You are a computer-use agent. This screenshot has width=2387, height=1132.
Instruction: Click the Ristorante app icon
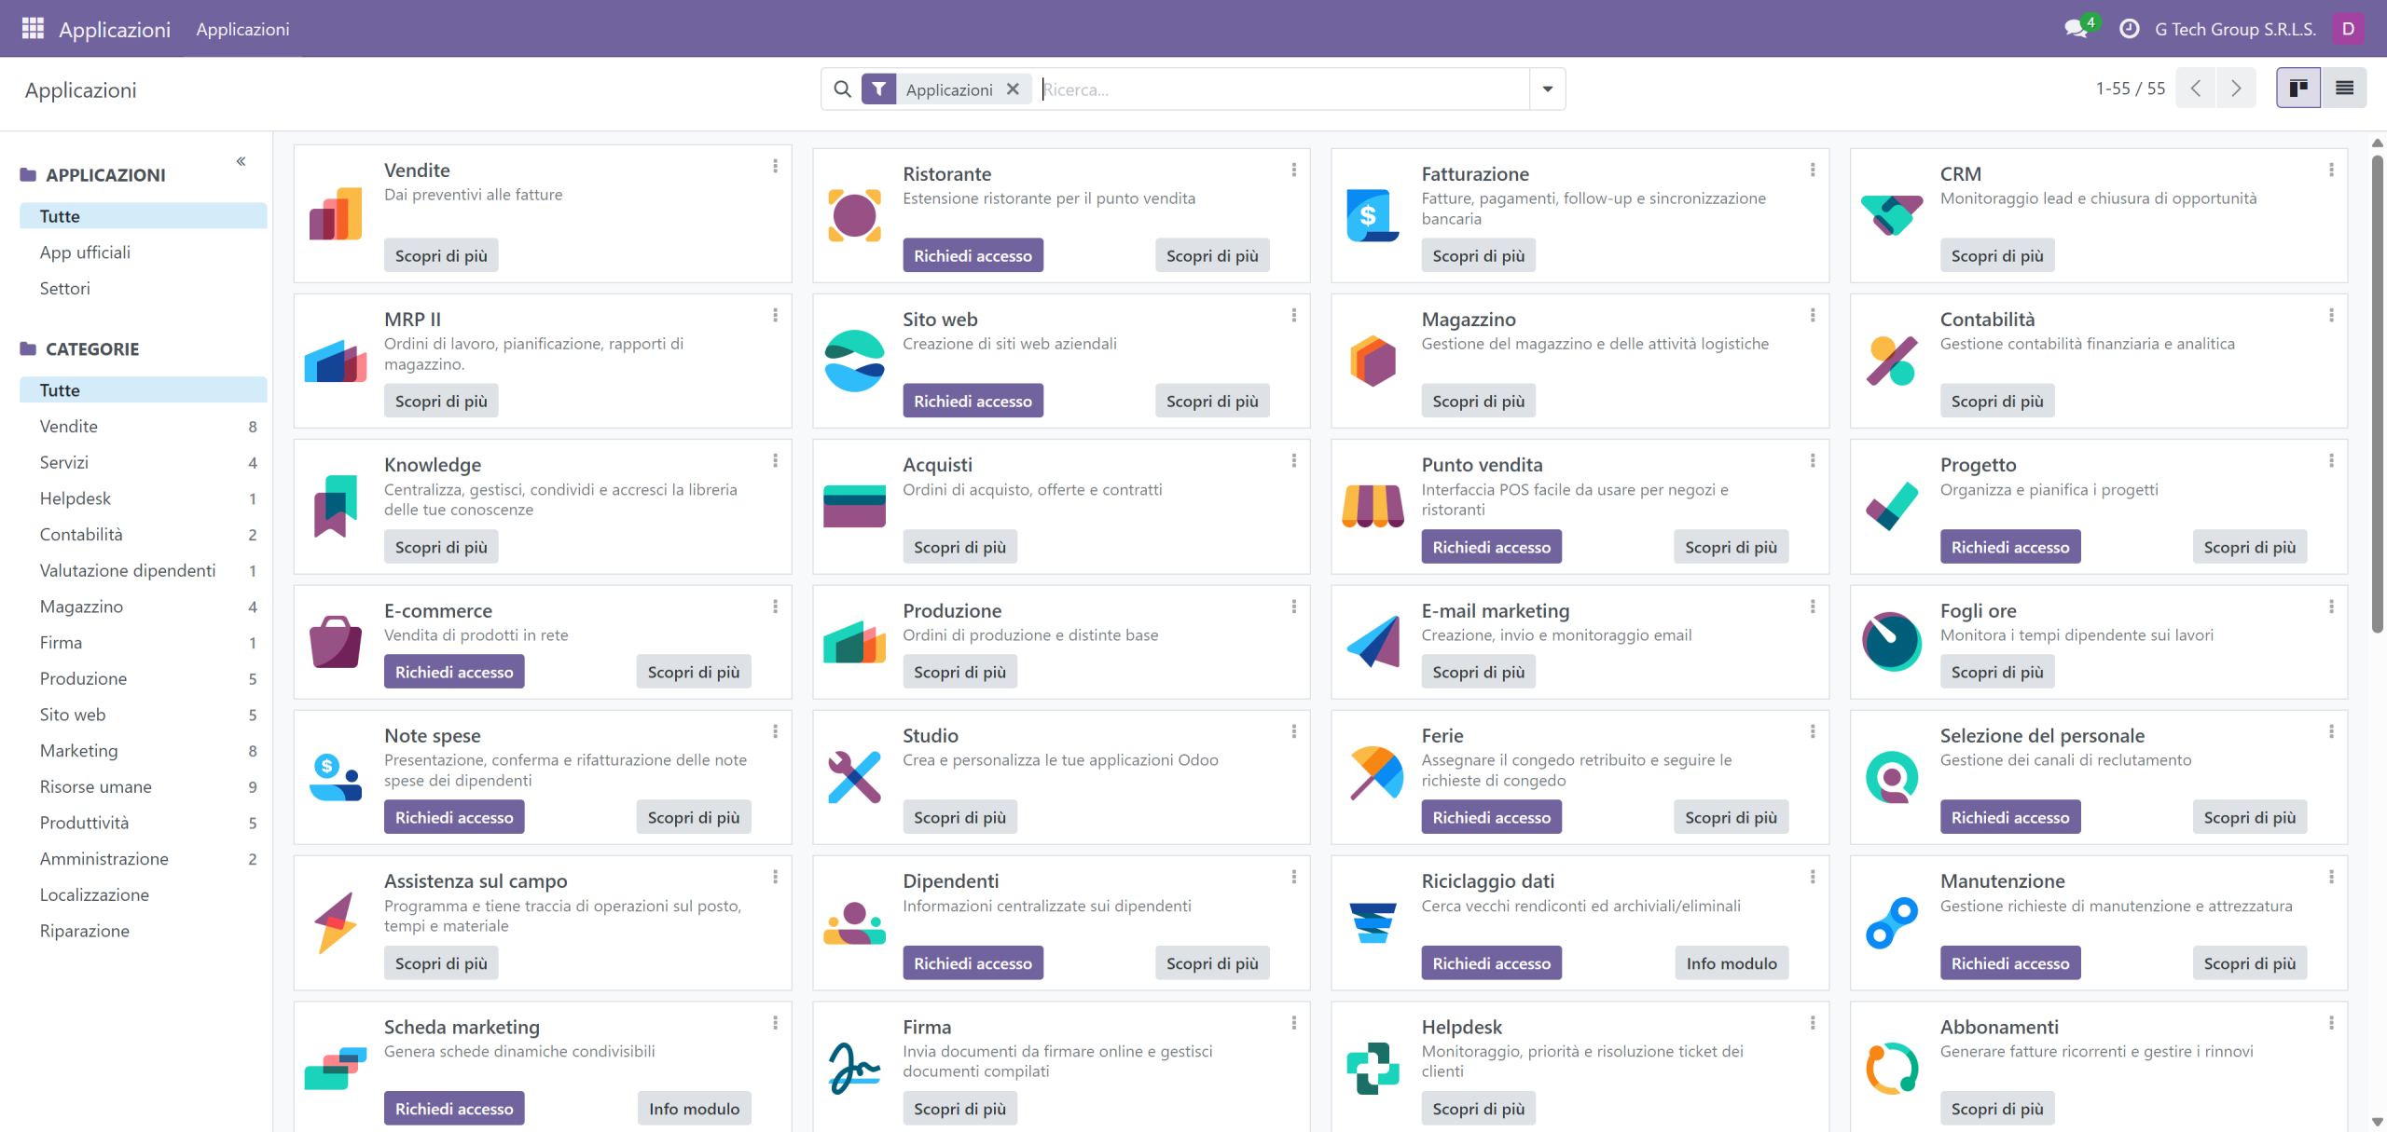pos(854,215)
